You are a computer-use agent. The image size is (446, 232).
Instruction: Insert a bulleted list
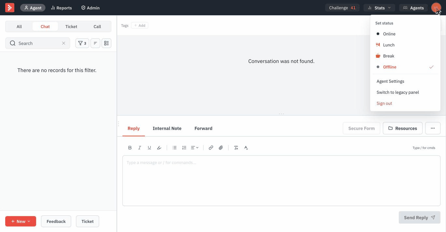tap(174, 148)
